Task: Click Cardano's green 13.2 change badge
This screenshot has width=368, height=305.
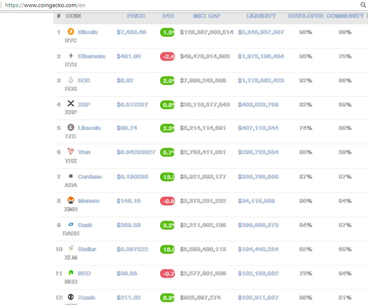Action: click(168, 177)
